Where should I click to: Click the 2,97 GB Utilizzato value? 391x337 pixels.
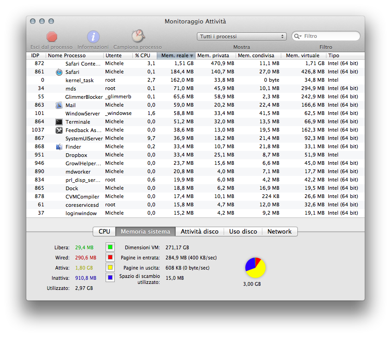(x=84, y=288)
